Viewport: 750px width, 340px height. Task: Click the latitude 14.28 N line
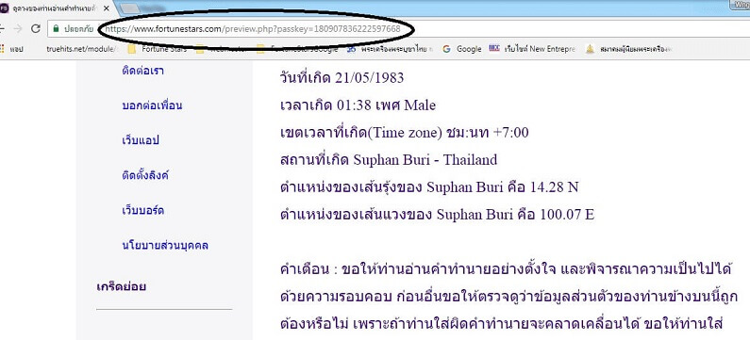pyautogui.click(x=429, y=187)
